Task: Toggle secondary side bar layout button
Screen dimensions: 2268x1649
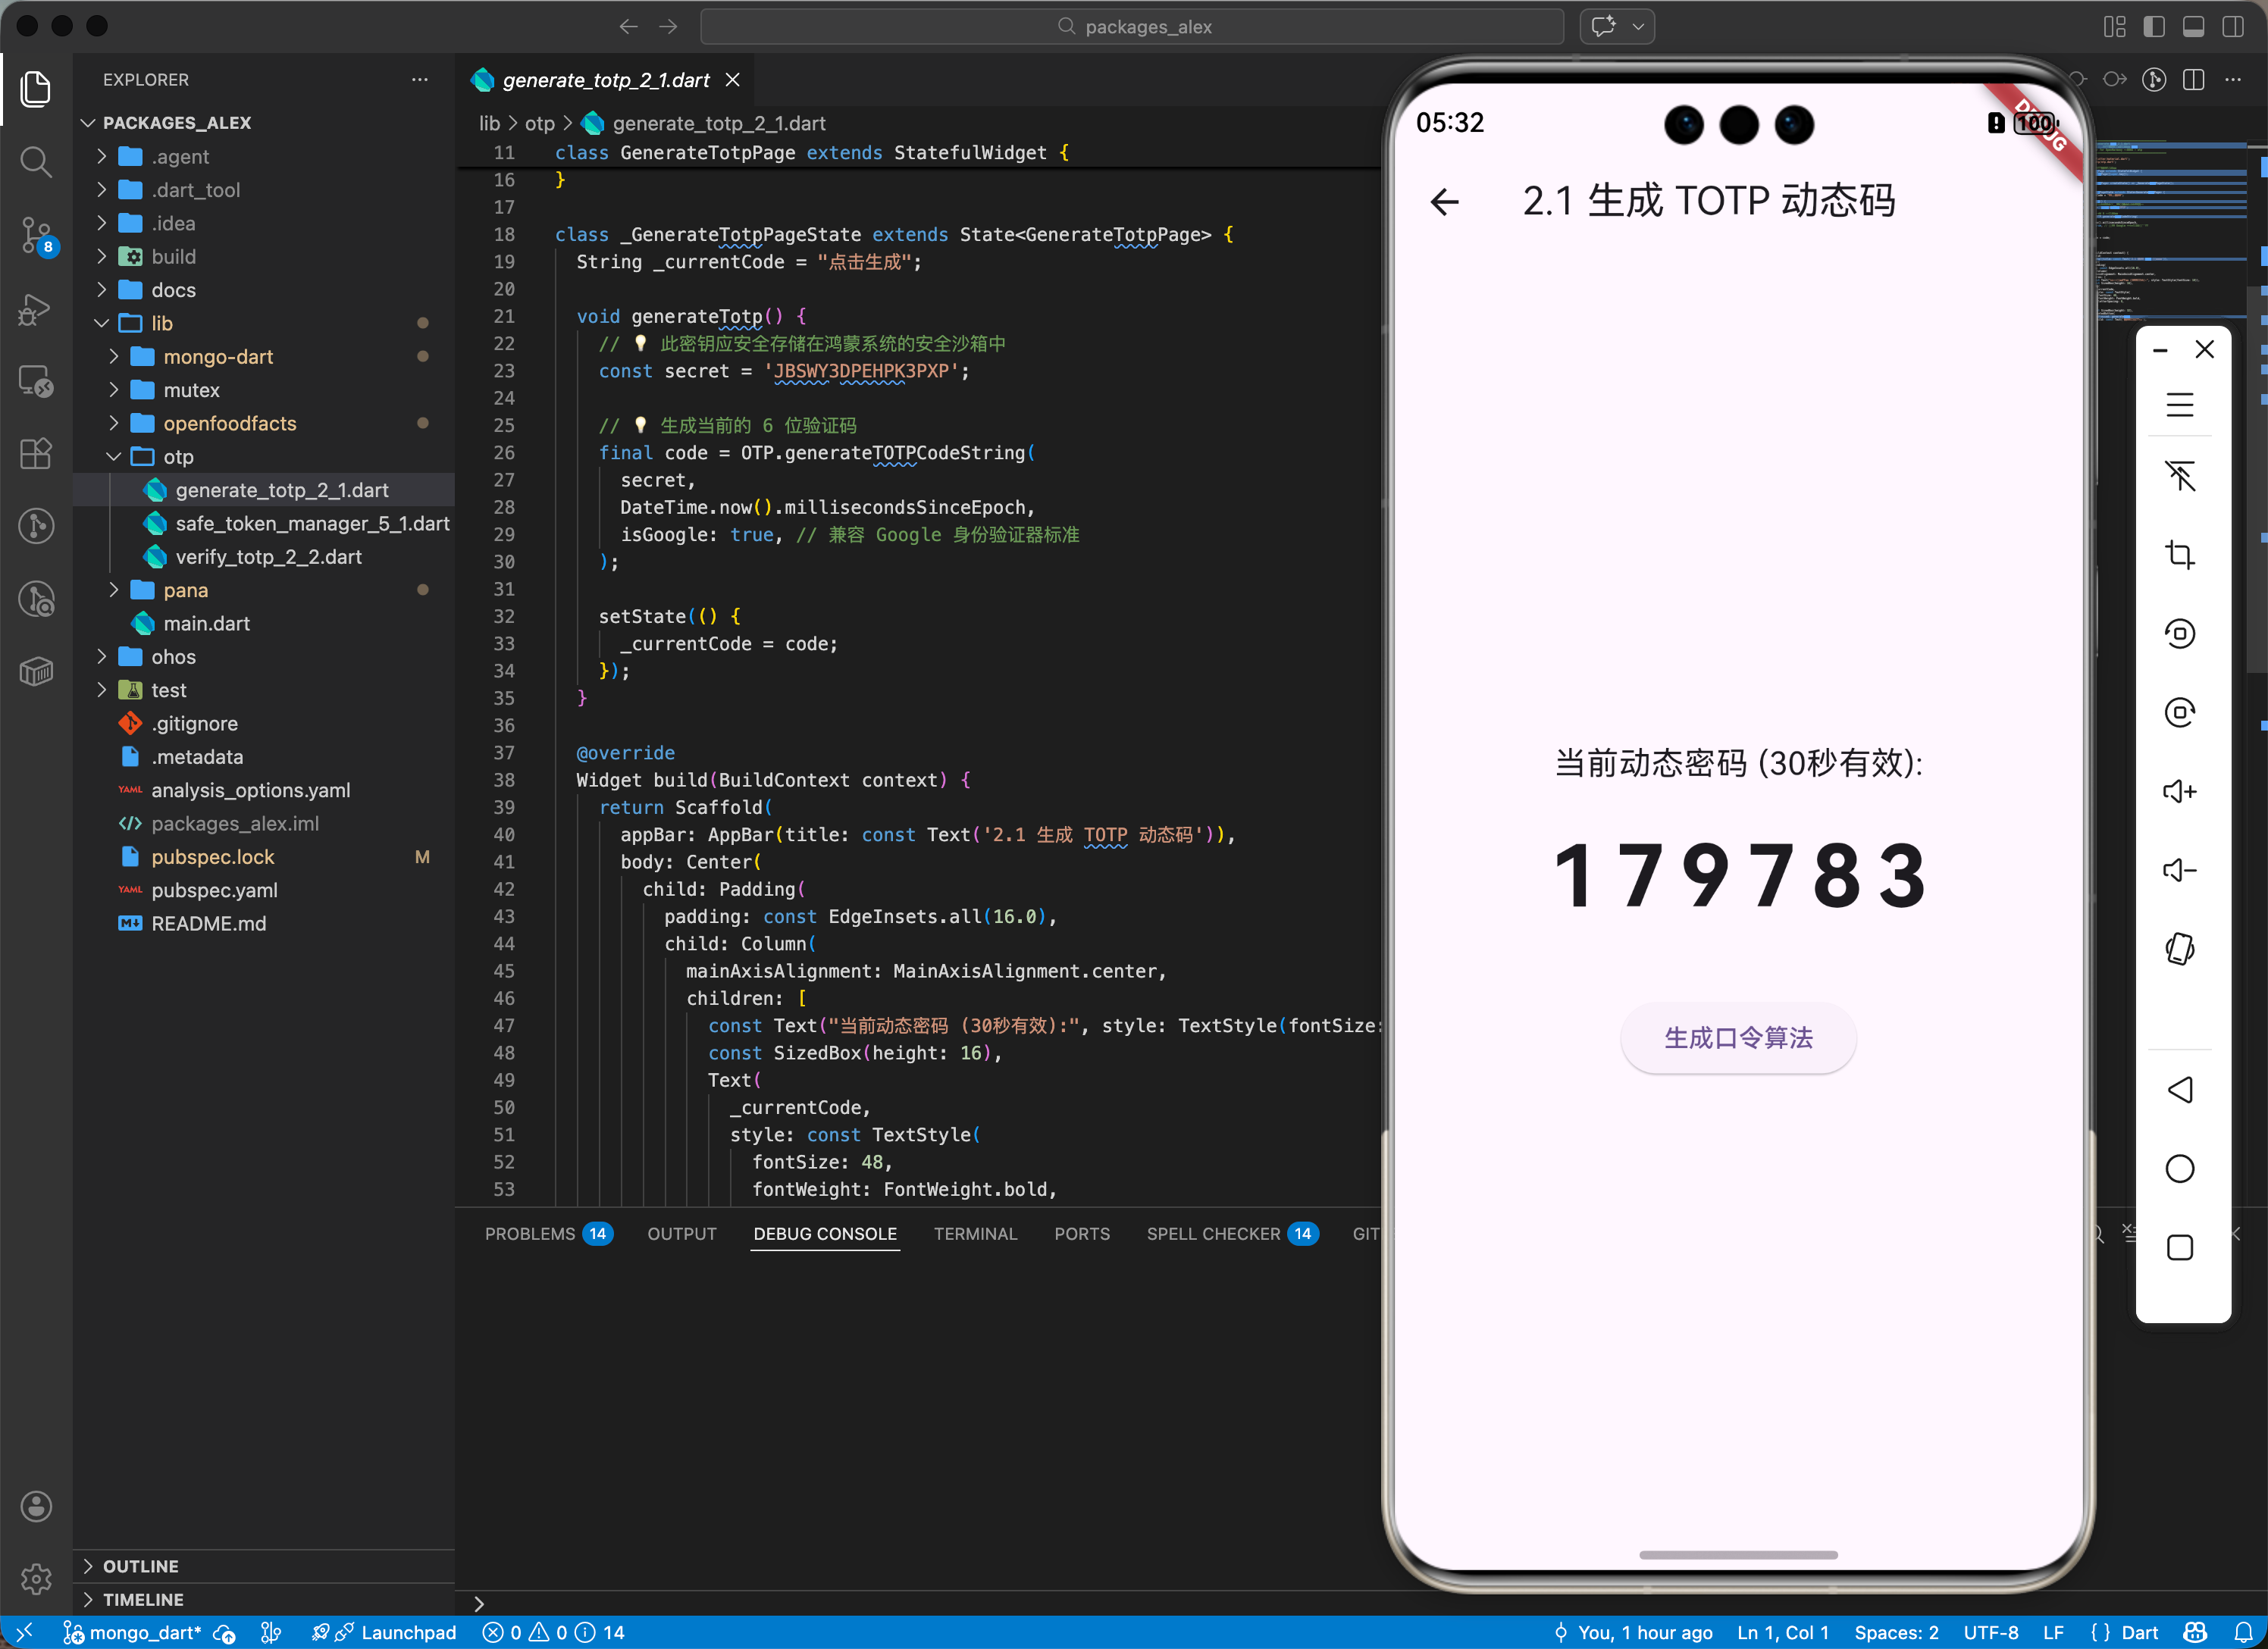Action: pos(2232,27)
